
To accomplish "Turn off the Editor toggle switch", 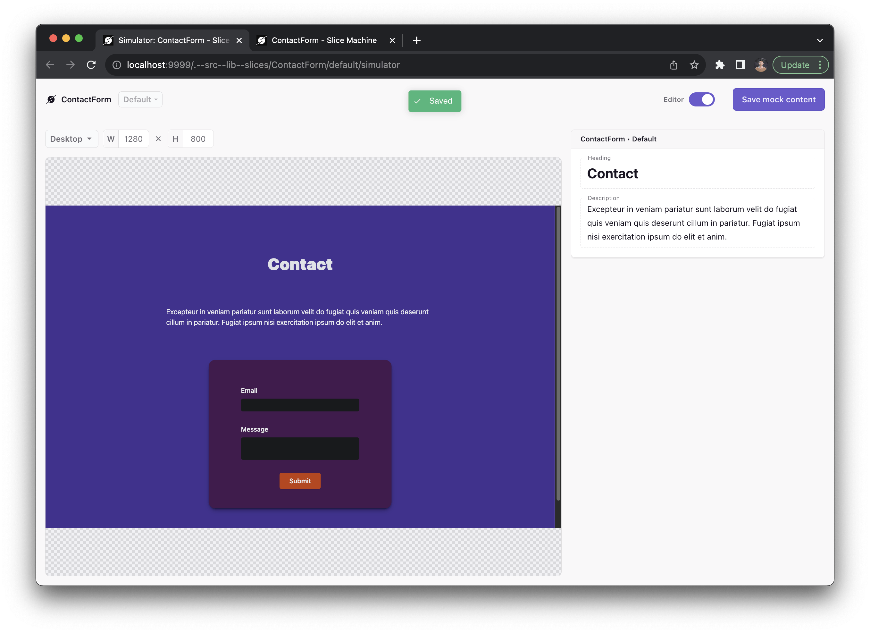I will [x=702, y=99].
